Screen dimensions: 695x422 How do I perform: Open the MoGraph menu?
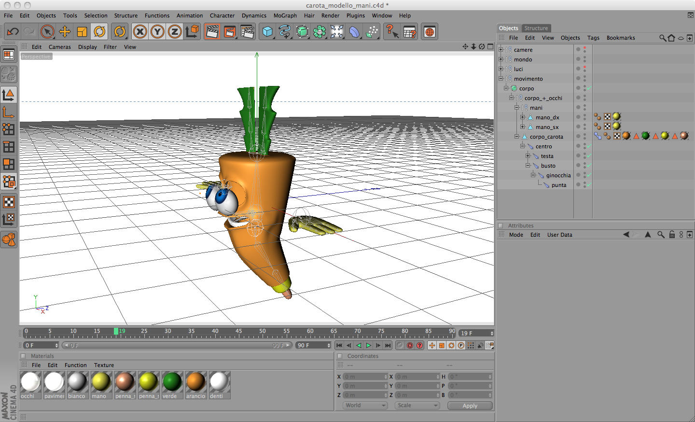[285, 15]
